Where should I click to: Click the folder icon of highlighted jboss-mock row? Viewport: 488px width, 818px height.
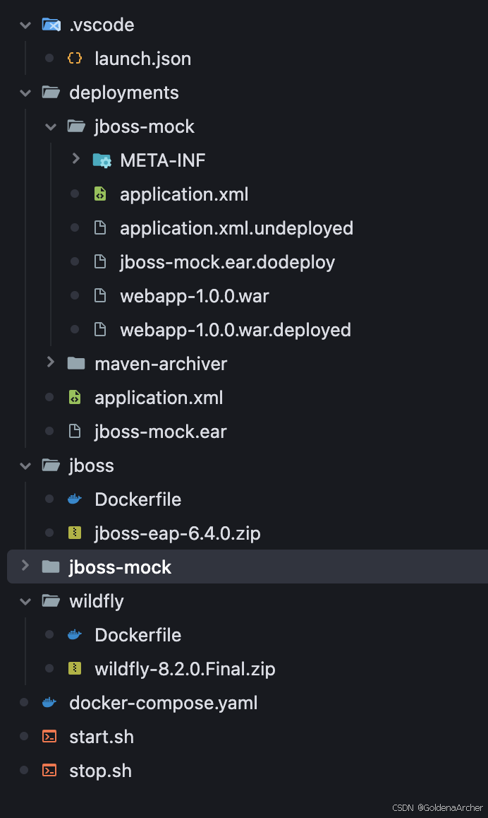click(x=51, y=567)
